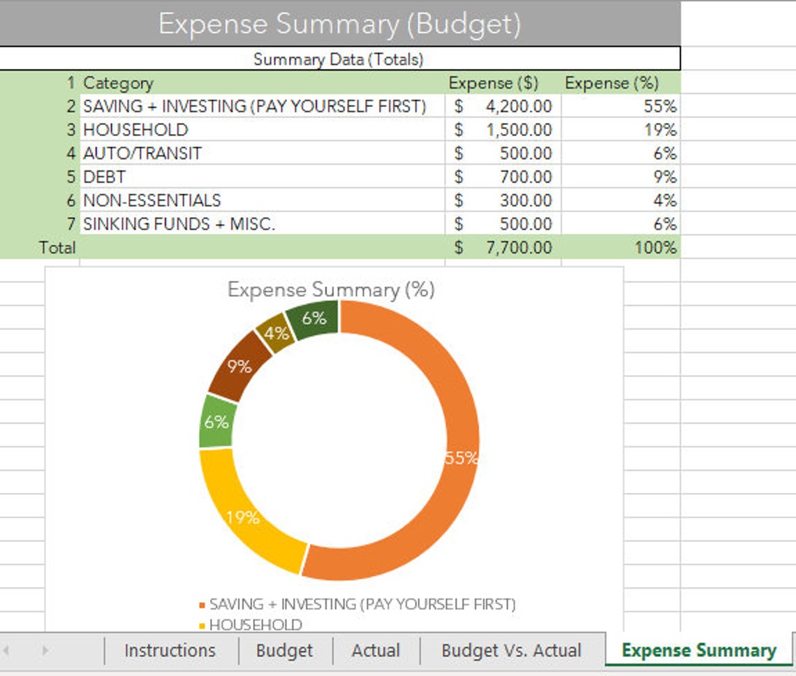Click the $4,200.00 expense cell
Image resolution: width=796 pixels, height=676 pixels.
[504, 106]
